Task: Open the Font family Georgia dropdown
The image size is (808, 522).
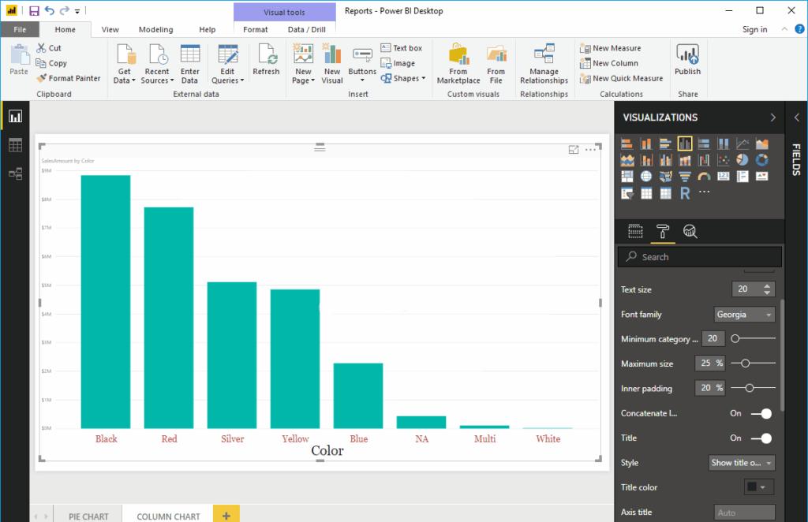Action: pyautogui.click(x=744, y=315)
